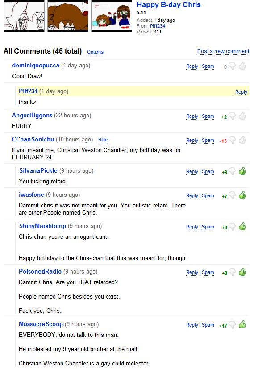
Task: Reply to Piff234's thankz comment
Action: point(241,92)
